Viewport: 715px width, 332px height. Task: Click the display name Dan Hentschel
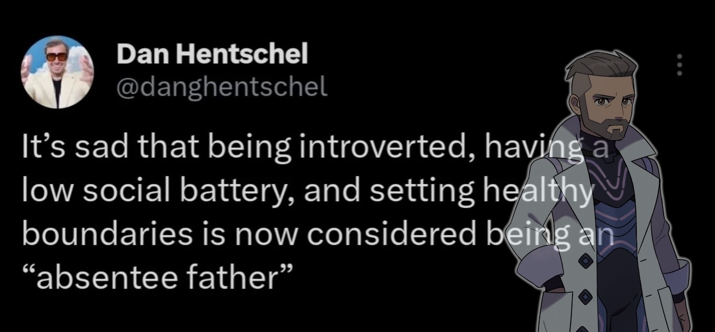(212, 54)
